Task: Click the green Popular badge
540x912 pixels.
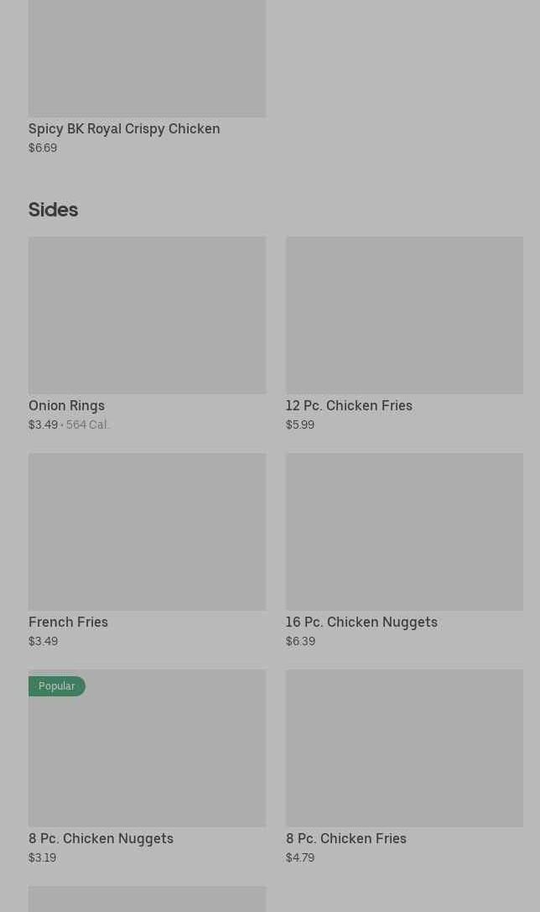Action: tap(57, 686)
